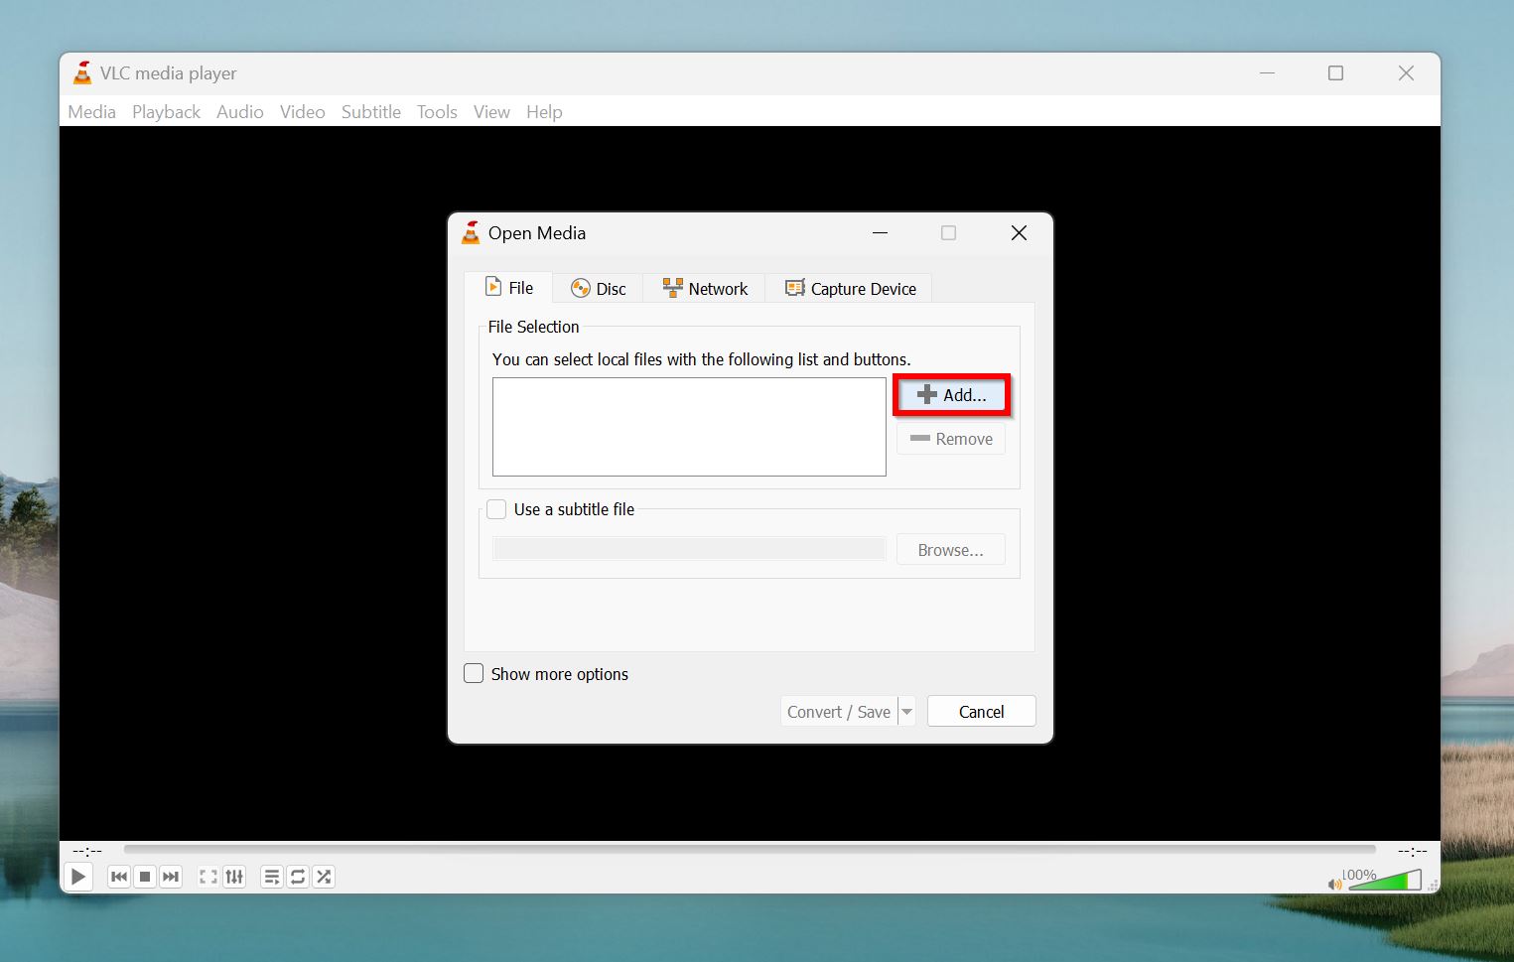The image size is (1514, 962).
Task: Open the Tools menu
Action: pos(437,112)
